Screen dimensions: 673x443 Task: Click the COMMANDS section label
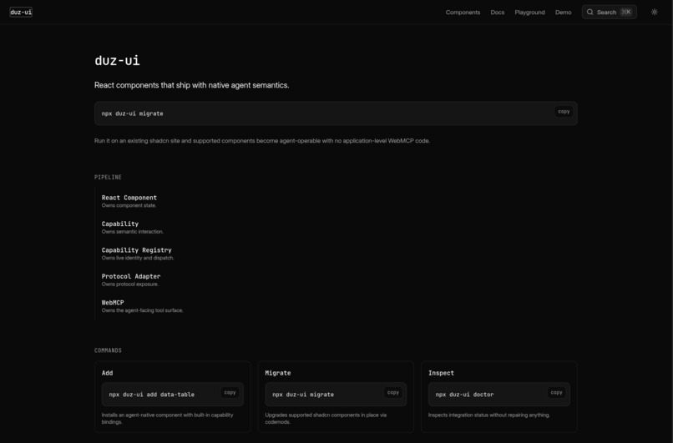coord(108,350)
